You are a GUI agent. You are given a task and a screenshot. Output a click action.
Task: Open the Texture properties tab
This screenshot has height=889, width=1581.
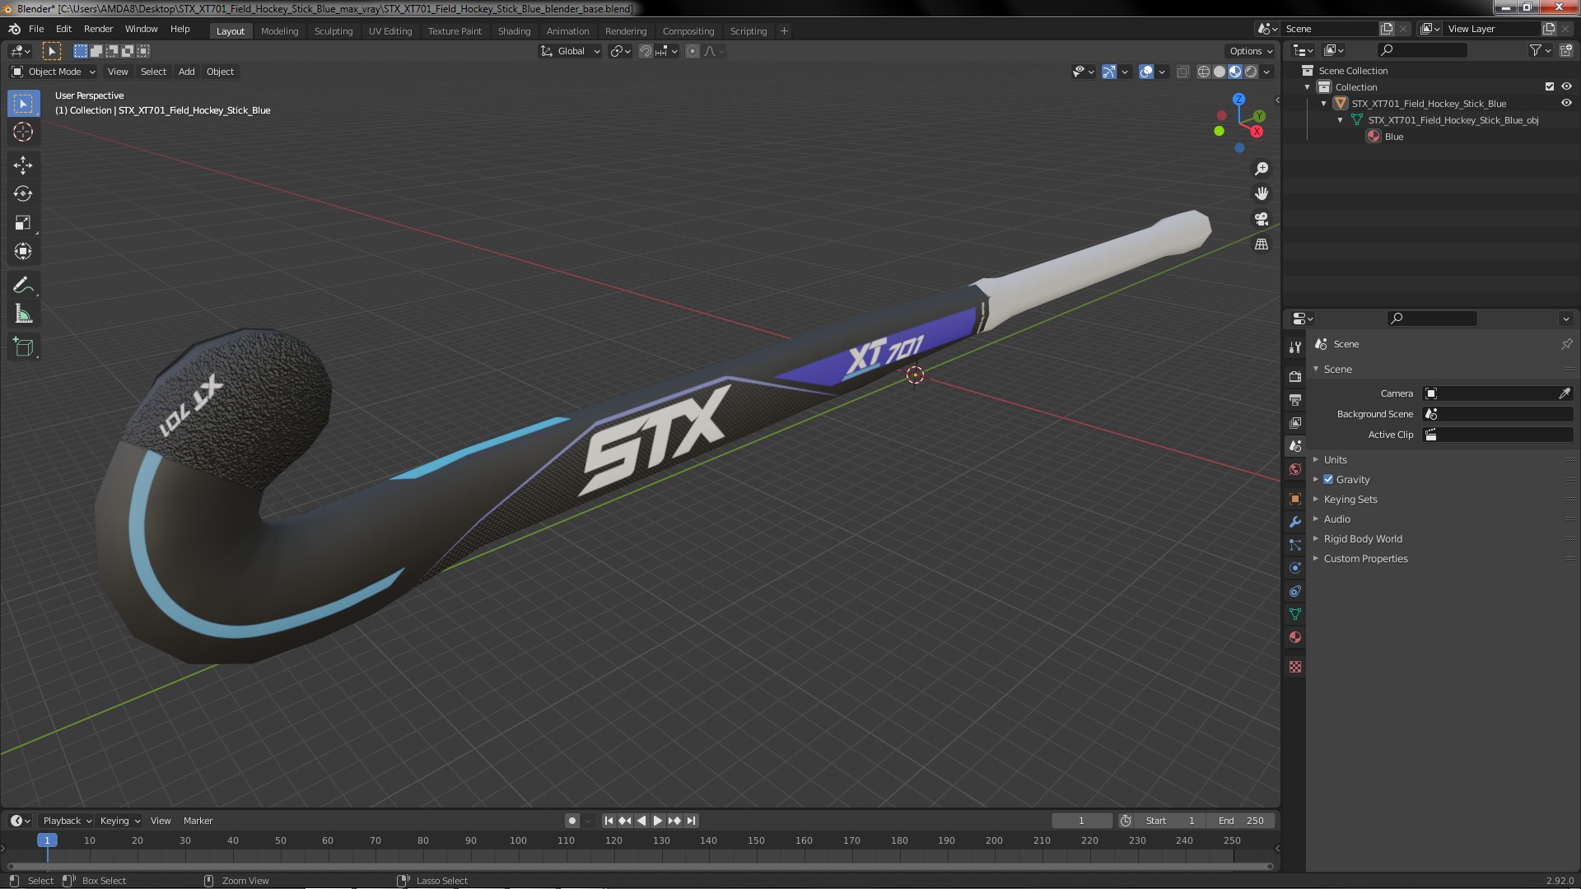(x=1295, y=667)
